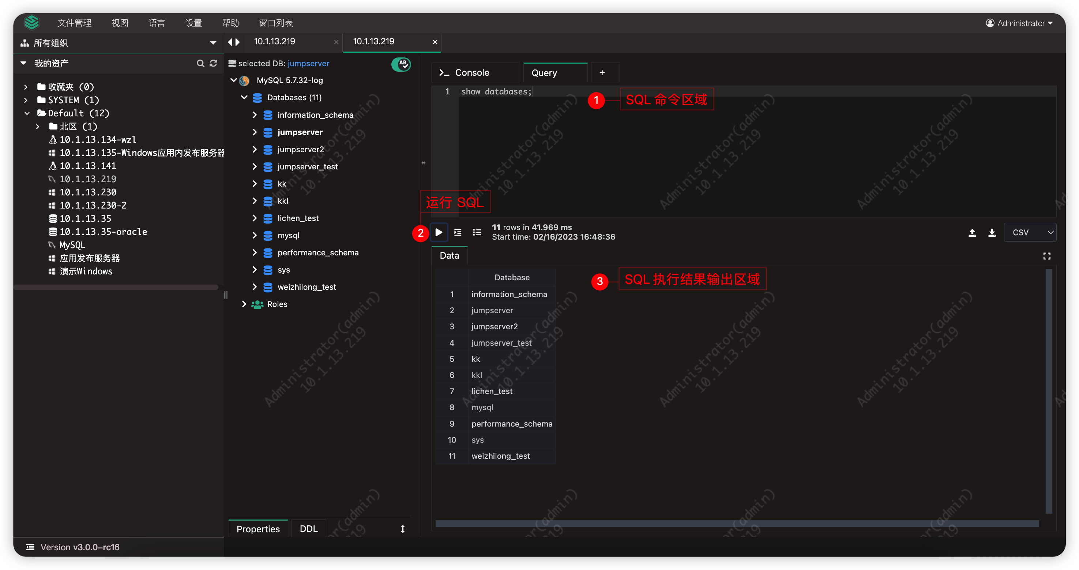This screenshot has width=1079, height=570.
Task: Refresh the asset tree
Action: 213,63
